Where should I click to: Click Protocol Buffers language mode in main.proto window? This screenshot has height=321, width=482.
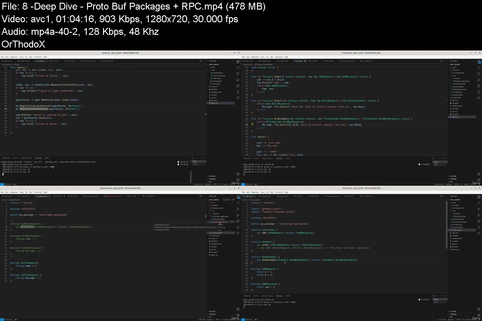471,319
